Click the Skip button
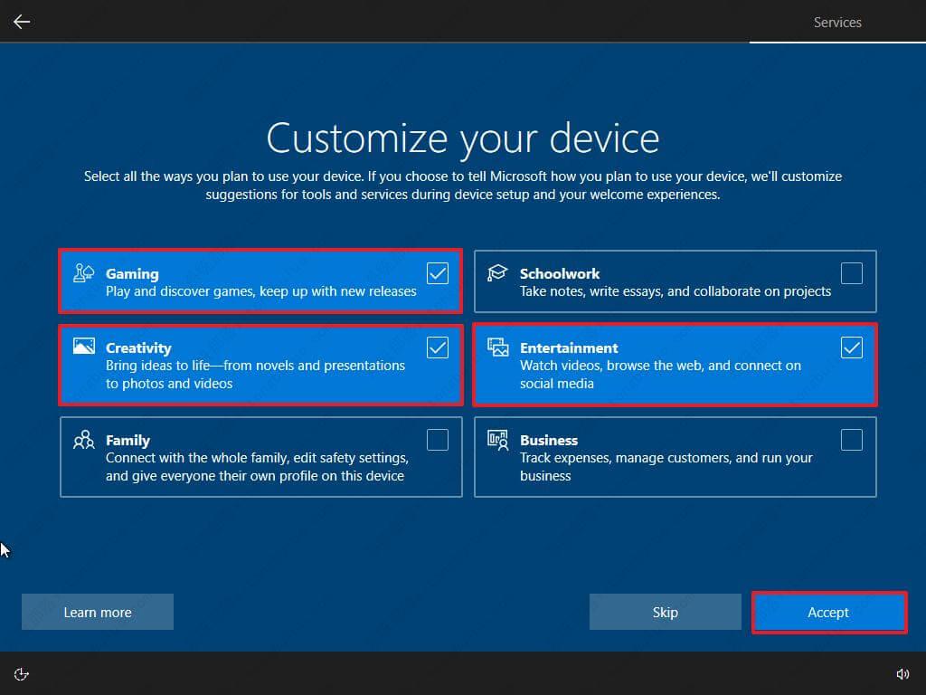This screenshot has height=695, width=926. tap(665, 612)
